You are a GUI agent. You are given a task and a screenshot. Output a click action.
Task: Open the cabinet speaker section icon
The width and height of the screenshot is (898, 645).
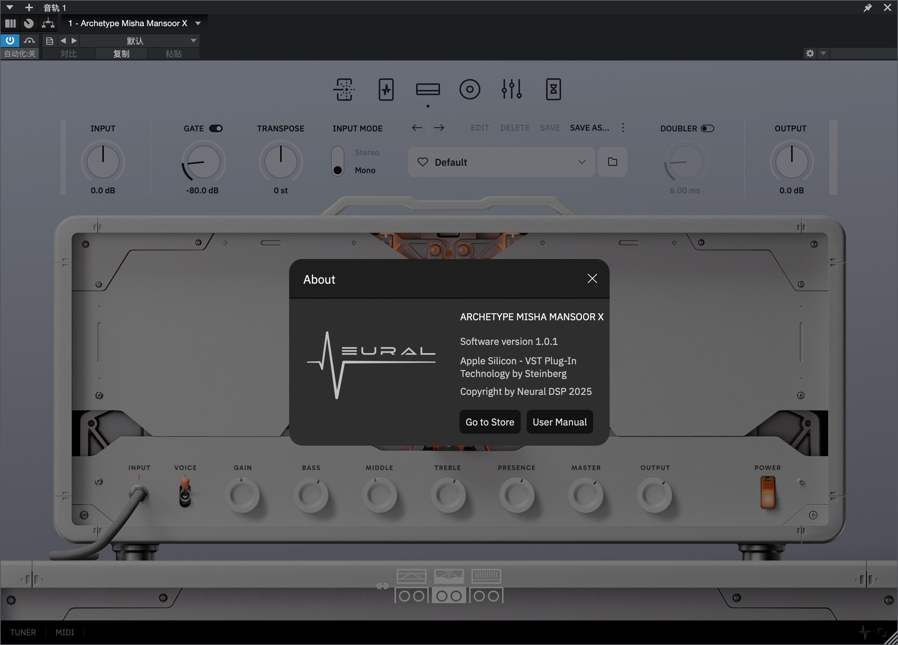[x=470, y=89]
